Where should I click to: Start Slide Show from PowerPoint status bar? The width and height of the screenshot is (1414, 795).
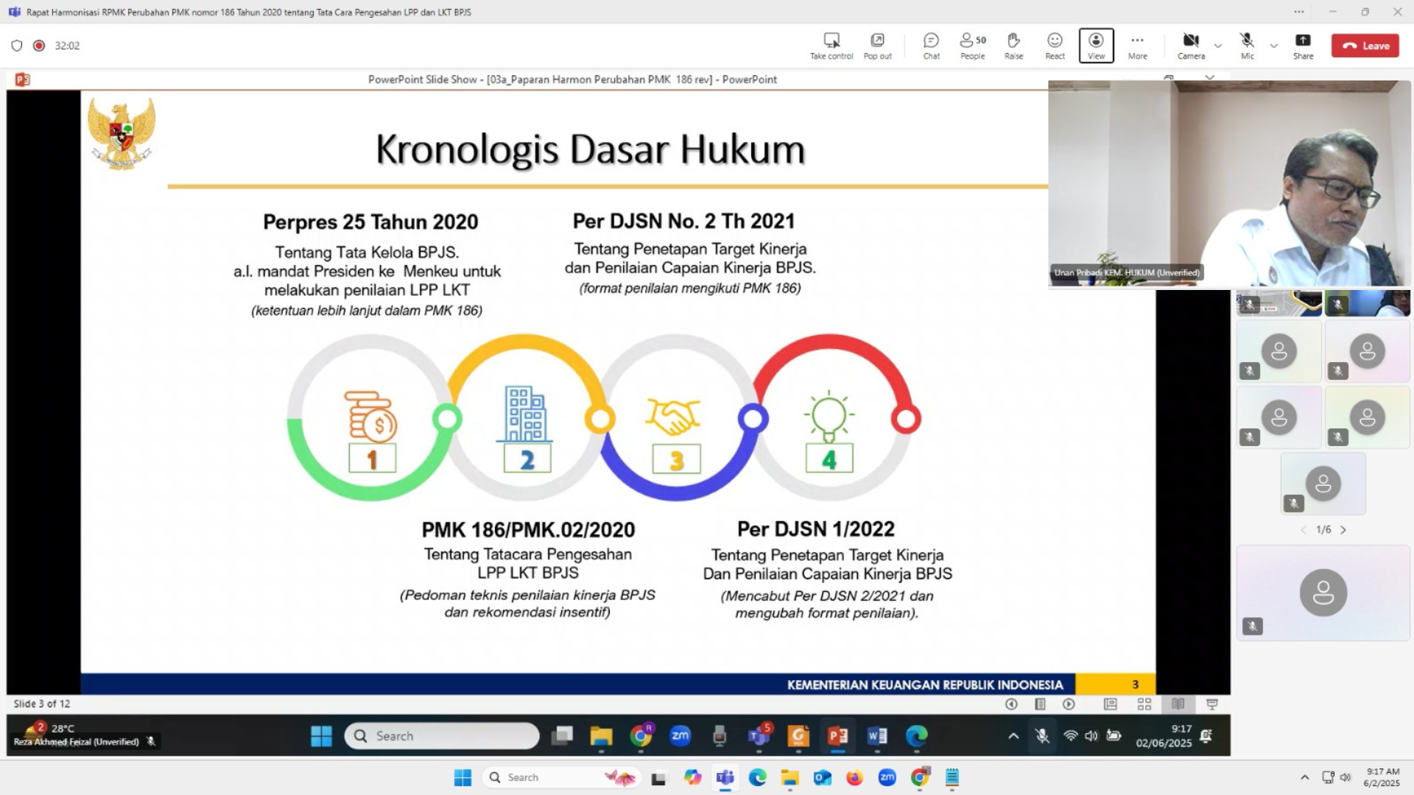[1212, 704]
